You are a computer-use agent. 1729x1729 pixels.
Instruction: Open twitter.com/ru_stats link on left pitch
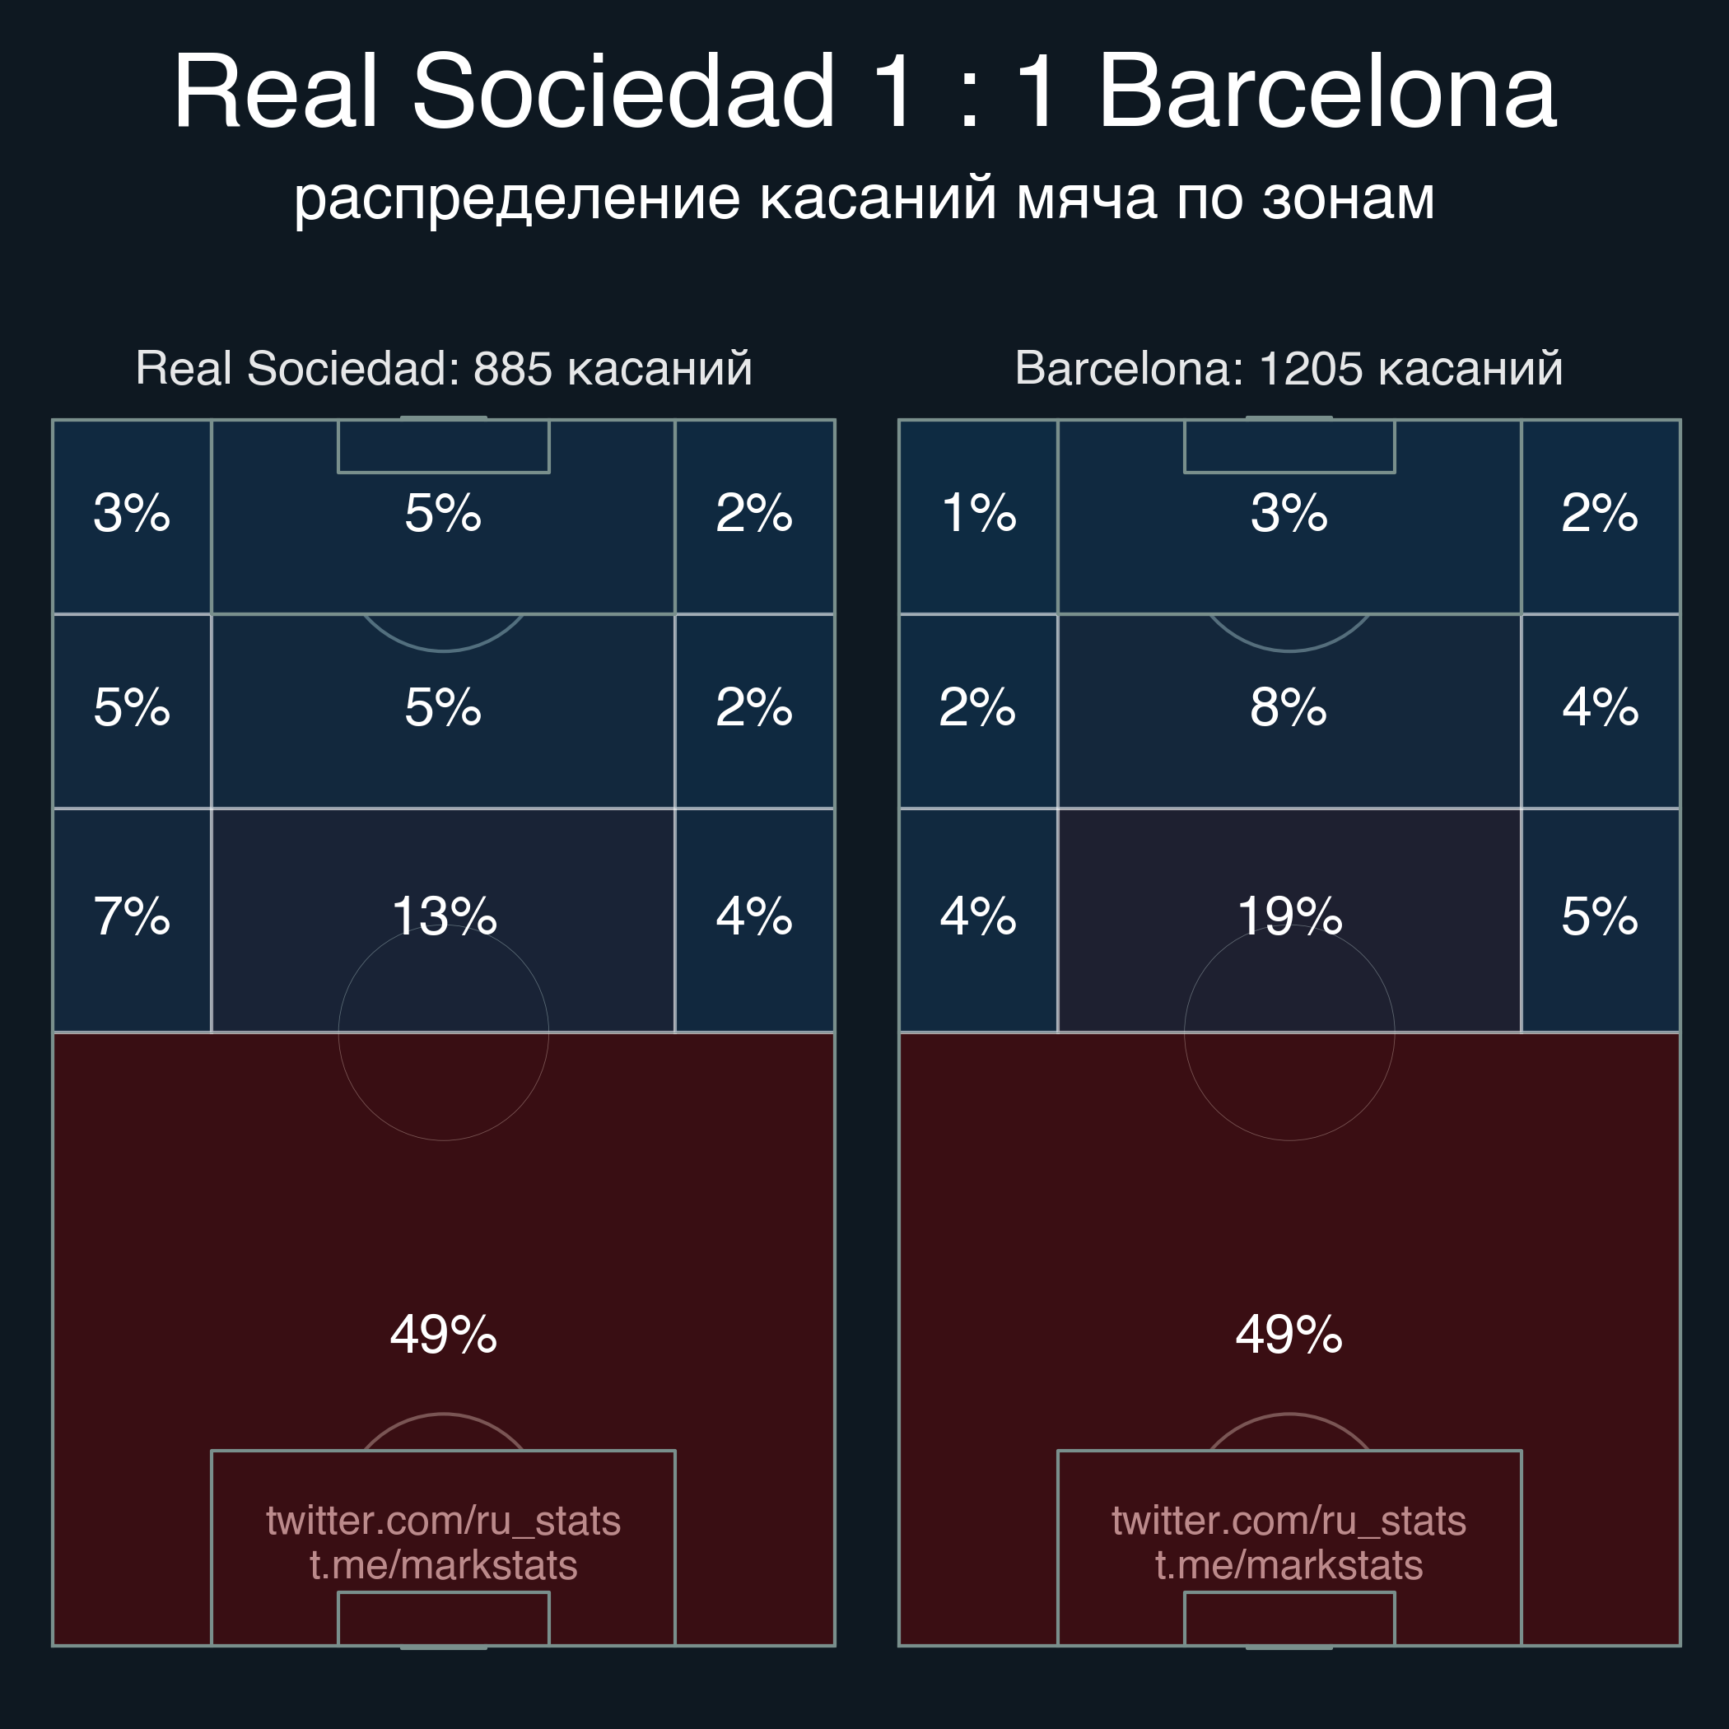click(x=443, y=1521)
